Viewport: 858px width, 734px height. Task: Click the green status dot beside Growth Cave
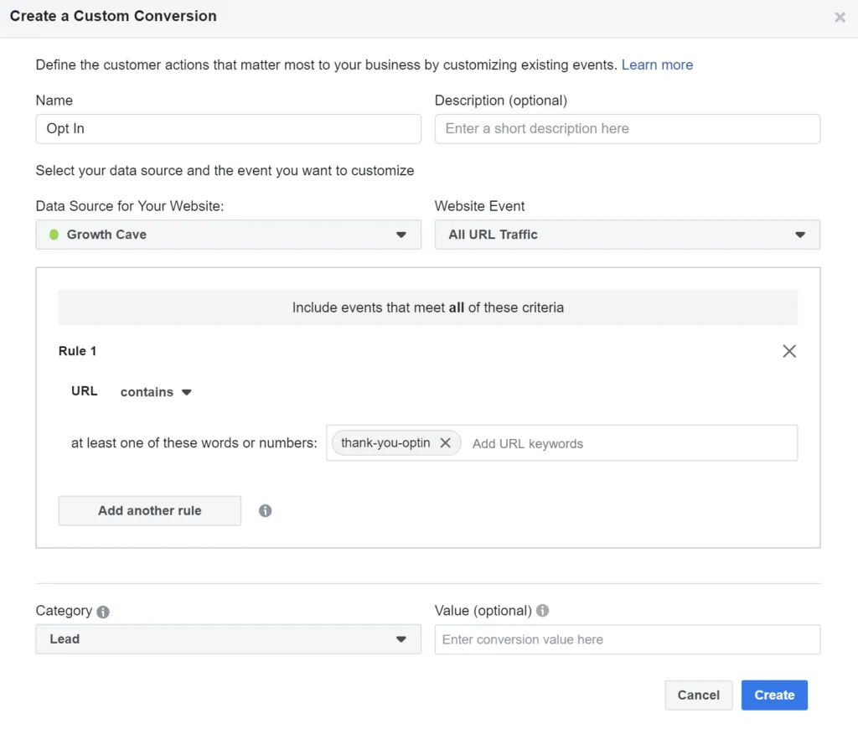tap(54, 235)
